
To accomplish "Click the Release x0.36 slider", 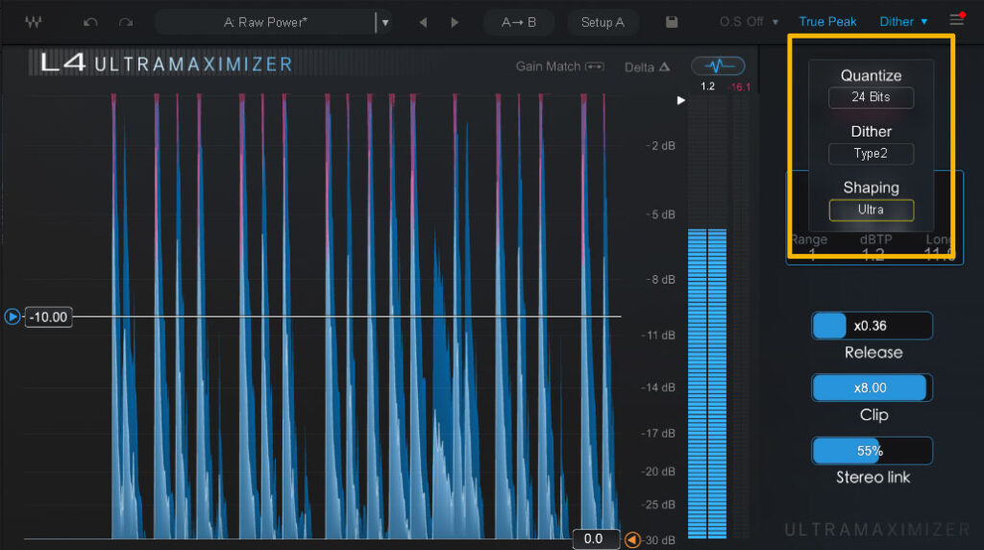I will click(872, 325).
